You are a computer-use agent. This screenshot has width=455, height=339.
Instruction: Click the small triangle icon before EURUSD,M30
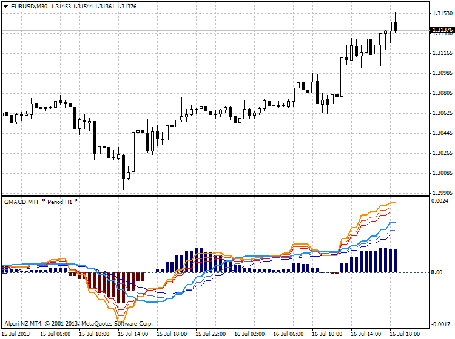point(5,6)
